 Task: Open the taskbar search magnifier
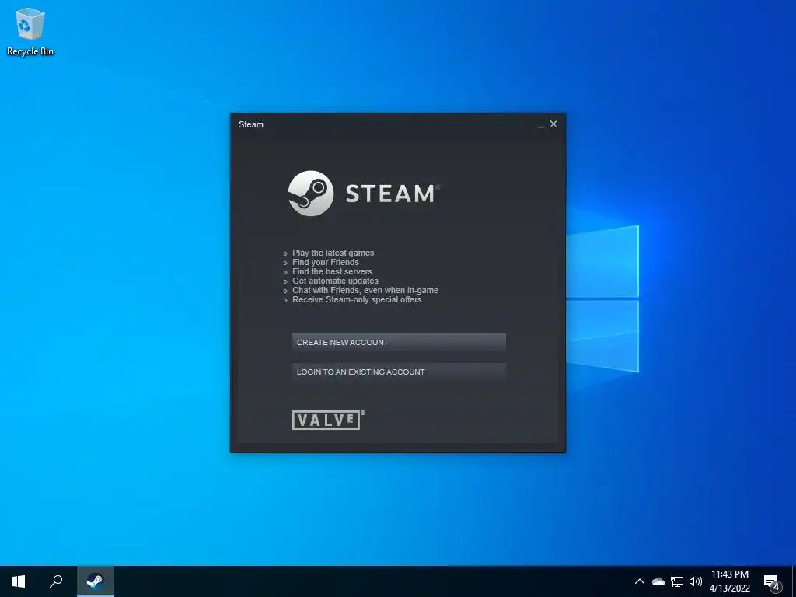(56, 581)
